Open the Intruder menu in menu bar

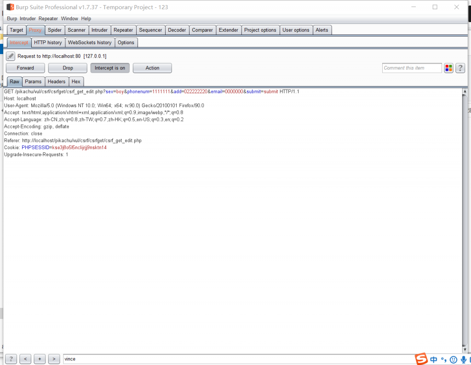[x=28, y=19]
